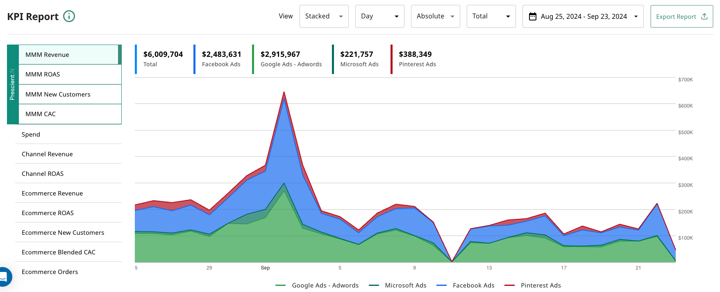This screenshot has height=292, width=720.
Task: Click the $221,757 Microsoft Ads summary card
Action: pos(357,59)
